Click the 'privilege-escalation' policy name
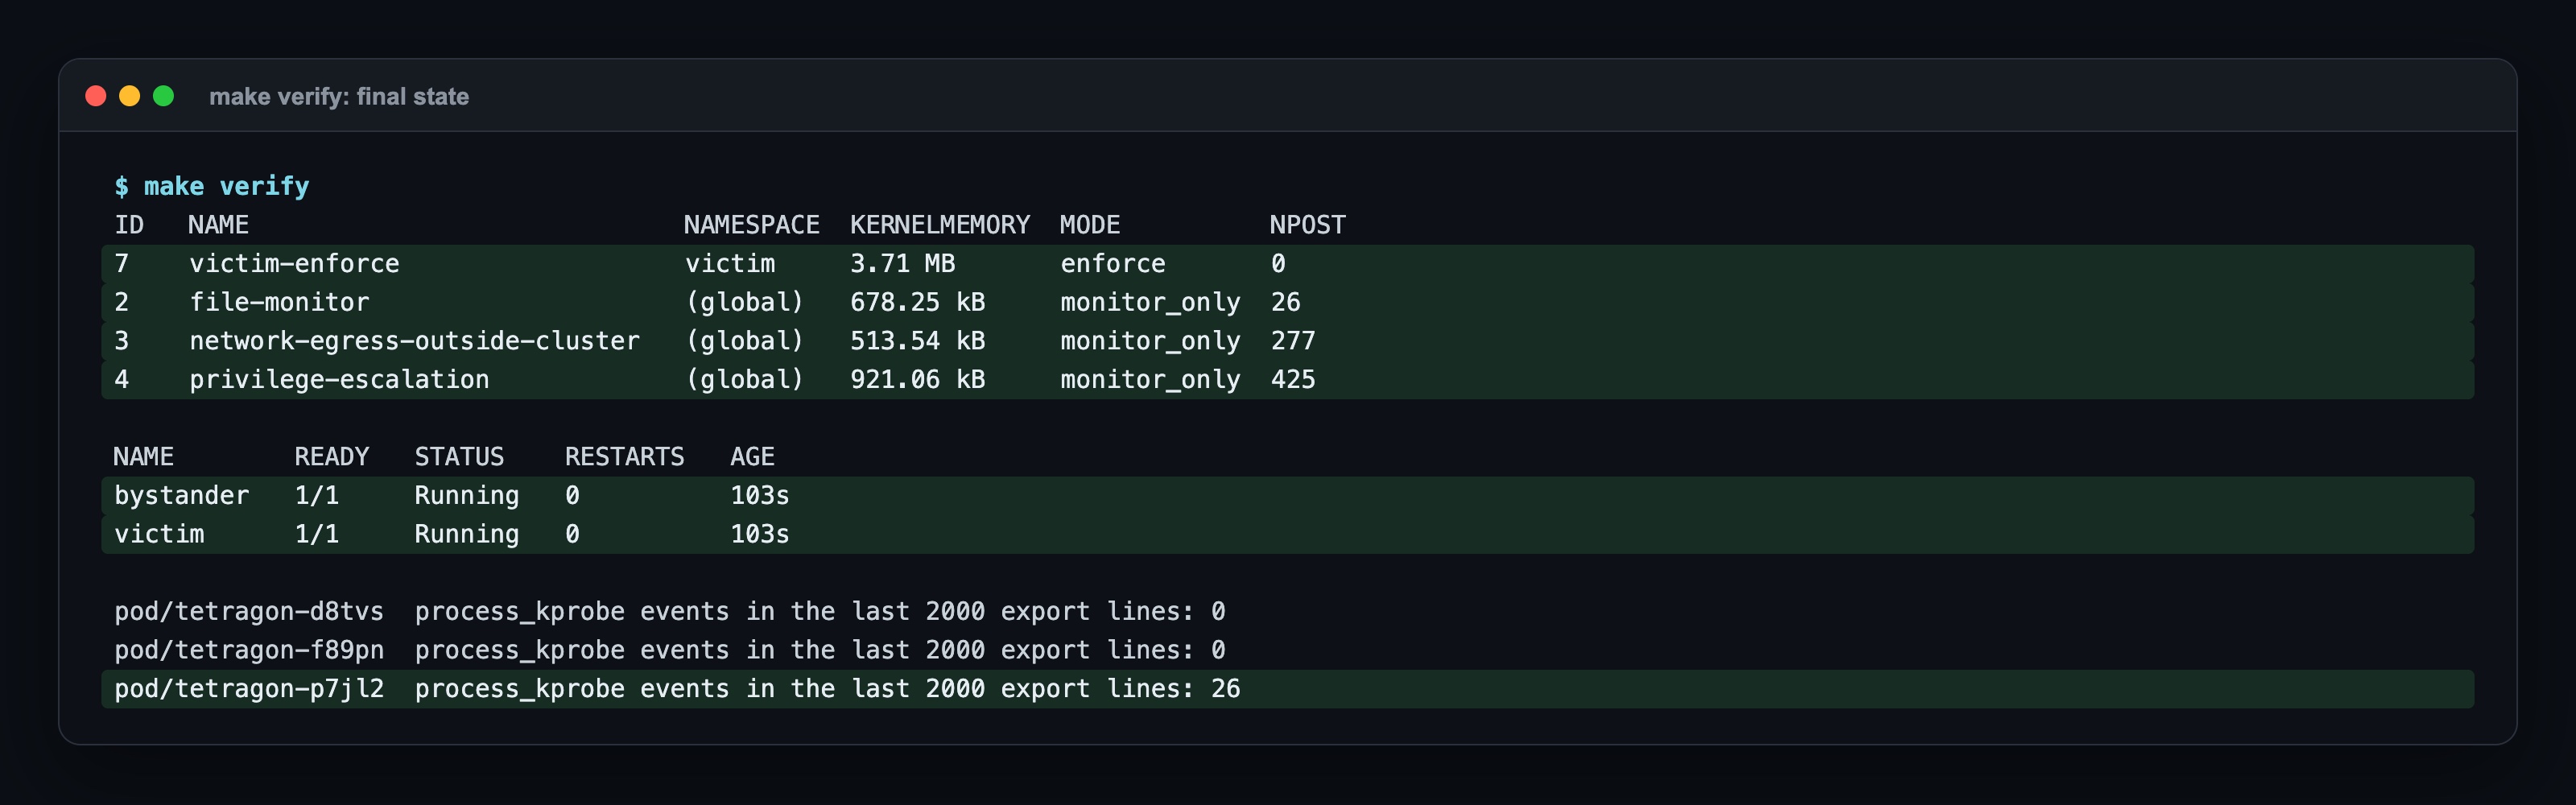The image size is (2576, 805). [339, 380]
